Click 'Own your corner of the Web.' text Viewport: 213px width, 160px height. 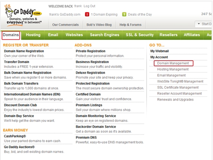point(24,56)
